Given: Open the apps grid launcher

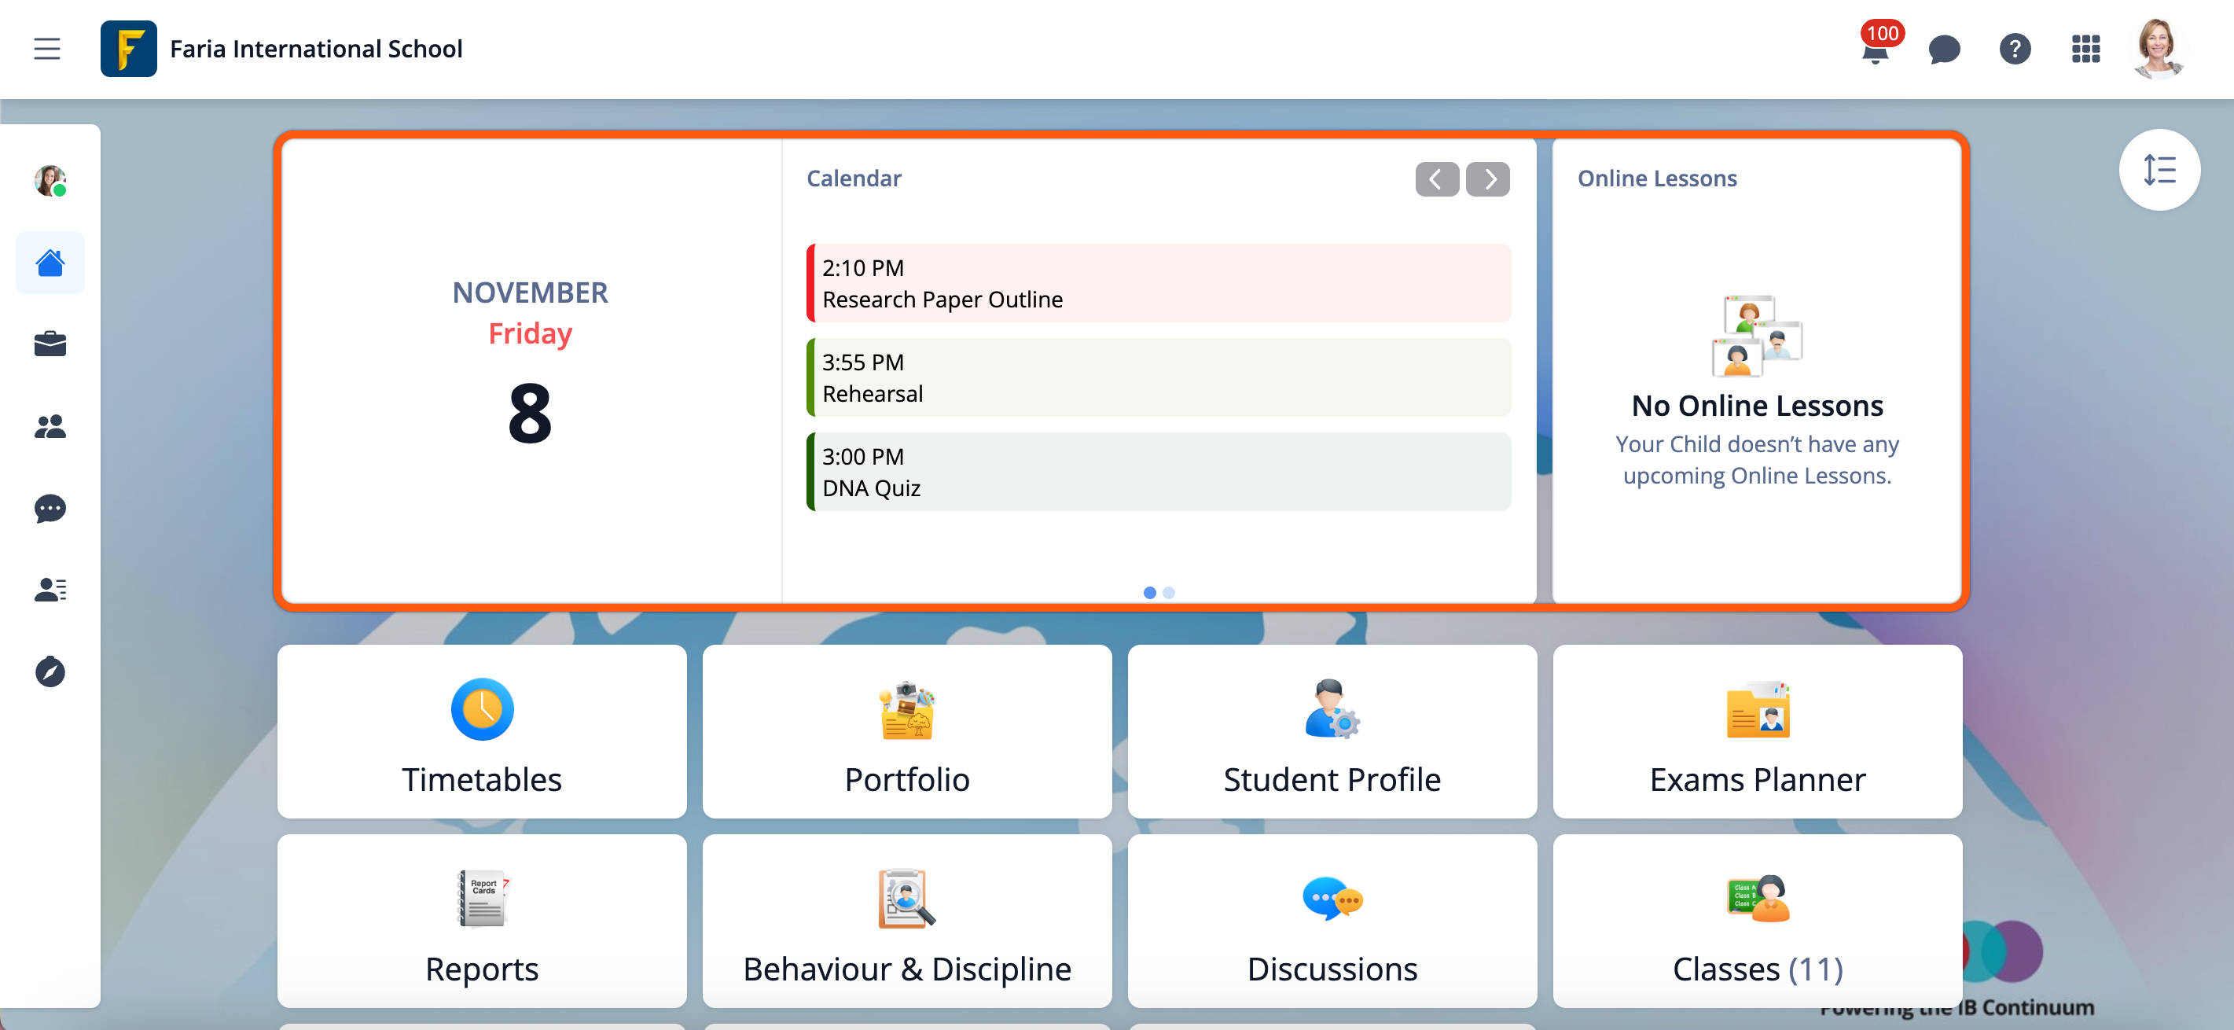Looking at the screenshot, I should coord(2085,50).
